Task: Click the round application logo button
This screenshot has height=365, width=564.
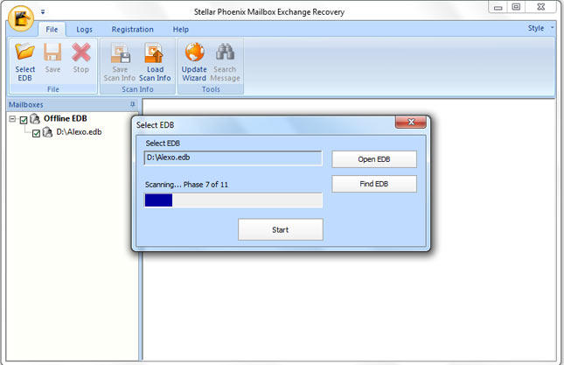Action: [21, 18]
